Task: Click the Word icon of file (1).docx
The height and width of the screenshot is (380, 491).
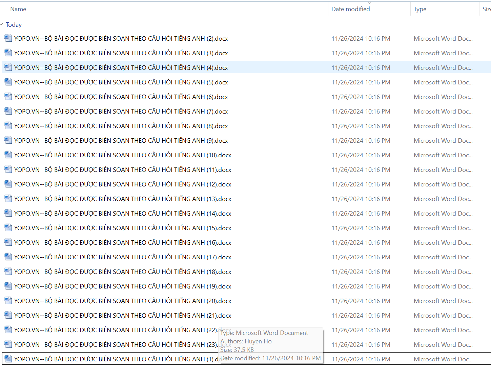Action: (8, 359)
